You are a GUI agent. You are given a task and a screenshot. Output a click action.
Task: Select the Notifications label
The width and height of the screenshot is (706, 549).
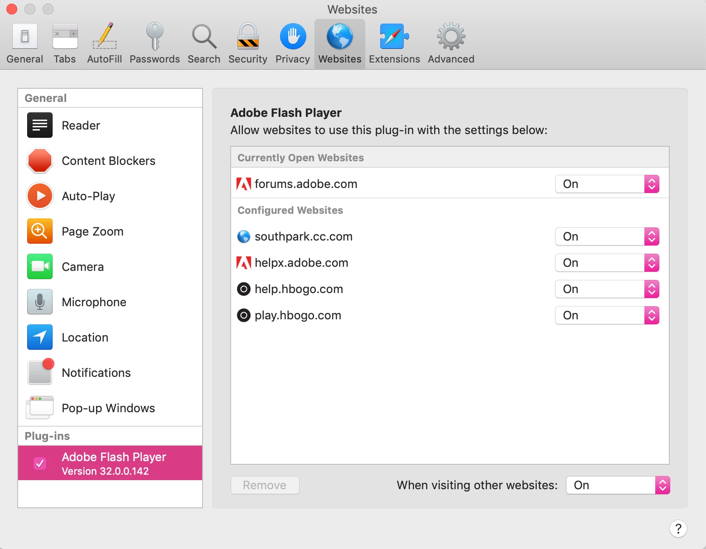pyautogui.click(x=96, y=373)
